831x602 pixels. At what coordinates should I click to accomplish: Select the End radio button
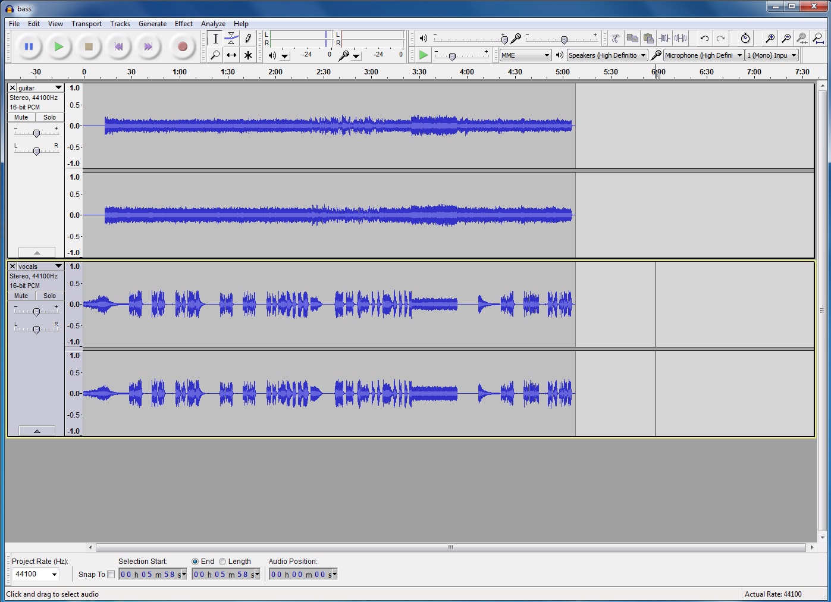point(195,562)
